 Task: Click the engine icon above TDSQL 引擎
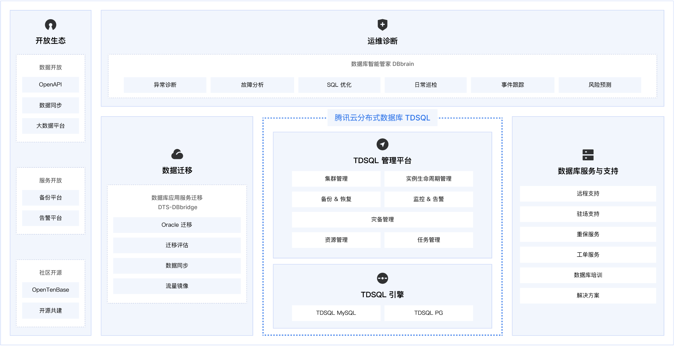click(x=382, y=278)
